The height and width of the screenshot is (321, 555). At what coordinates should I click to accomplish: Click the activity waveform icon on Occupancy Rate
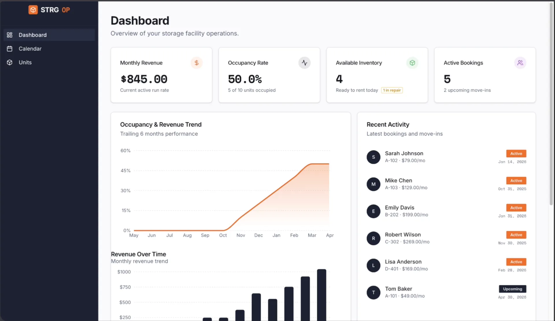(304, 63)
